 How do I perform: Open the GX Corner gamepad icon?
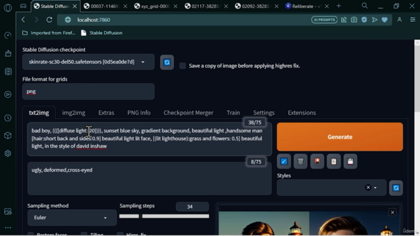[x=24, y=6]
